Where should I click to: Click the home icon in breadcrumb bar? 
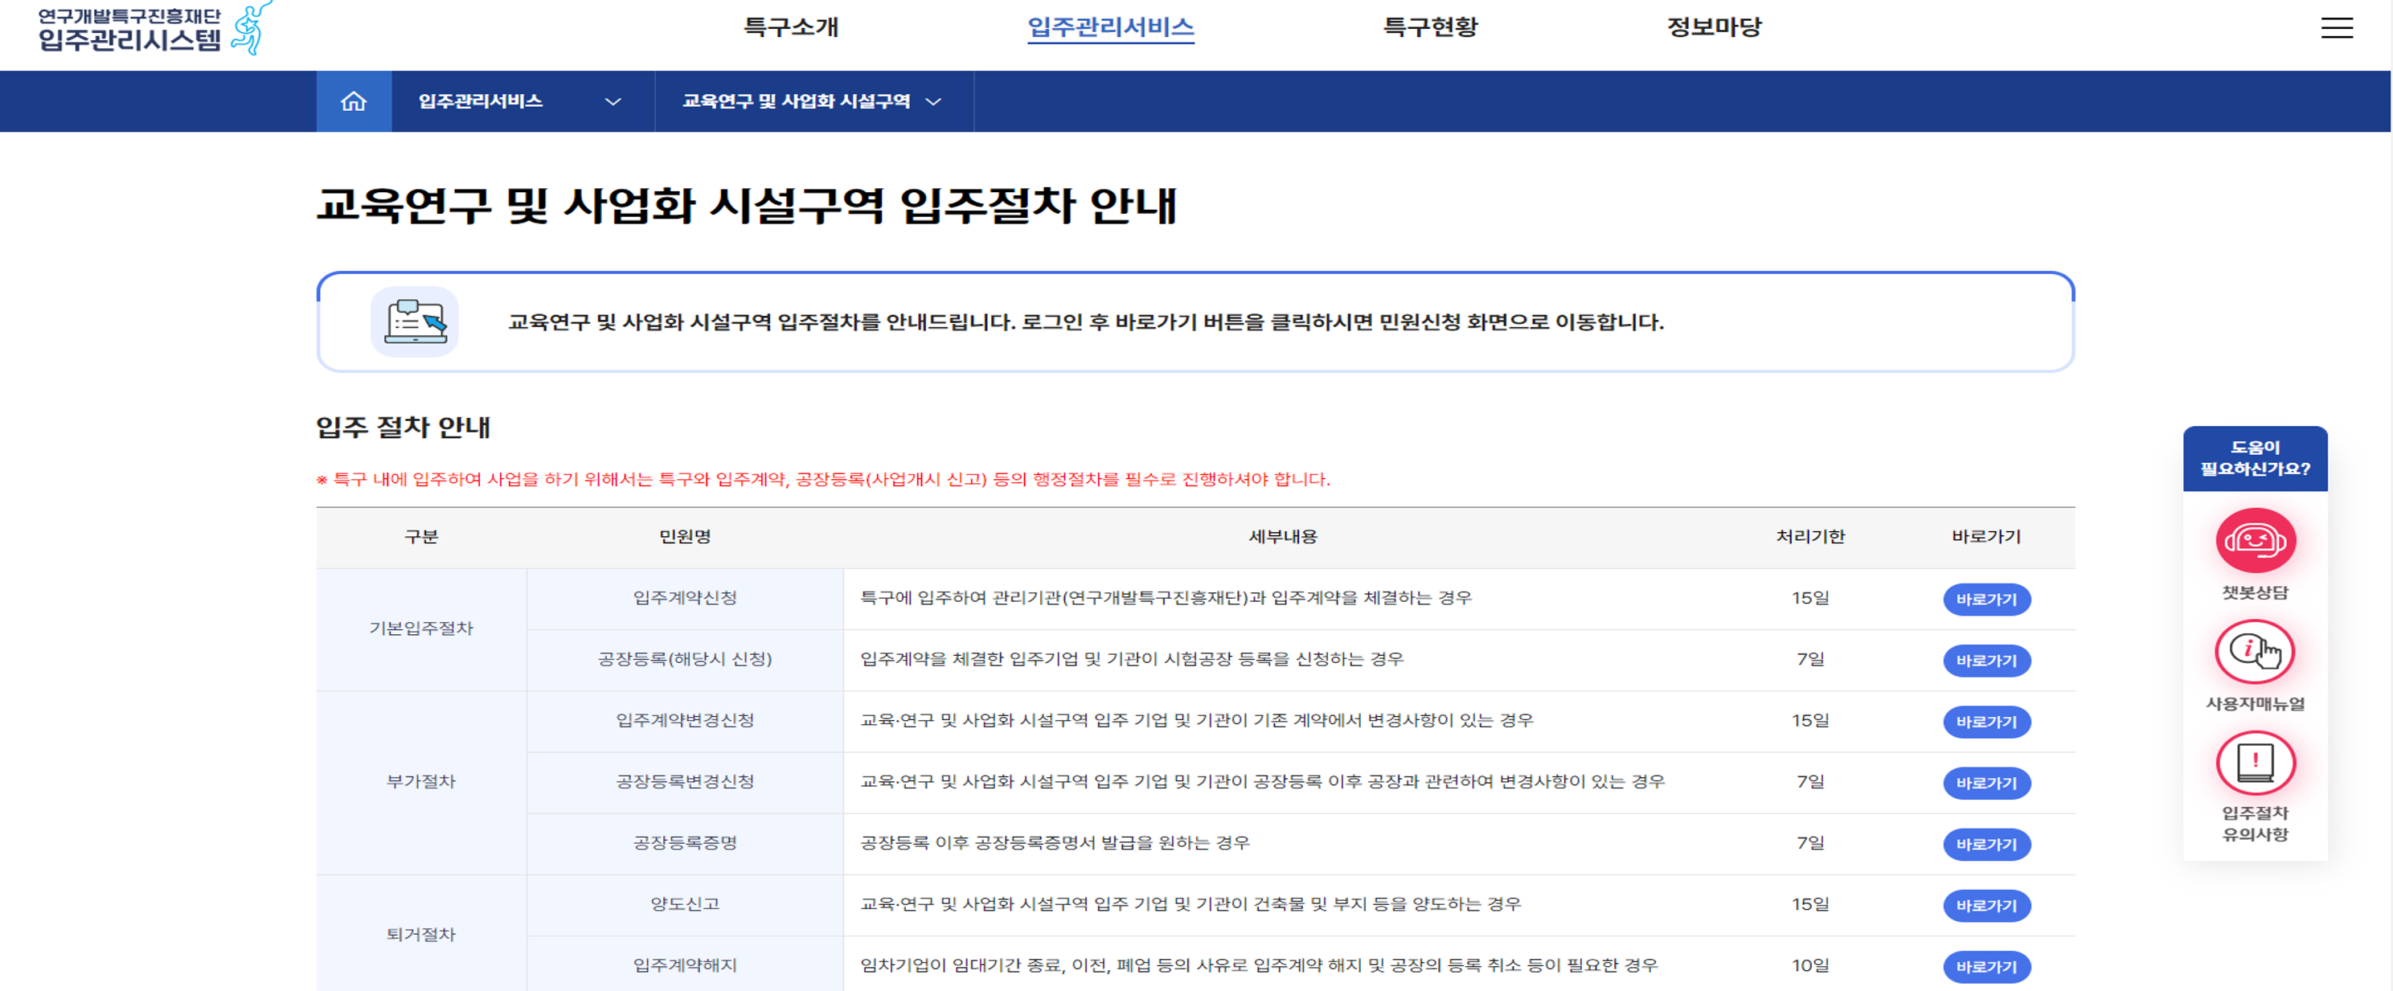[353, 101]
